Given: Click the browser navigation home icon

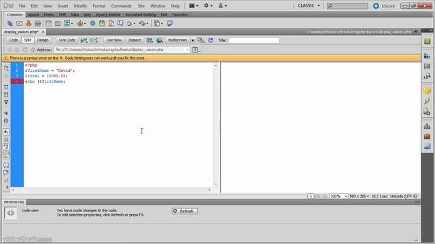Looking at the screenshot, I should (x=33, y=49).
